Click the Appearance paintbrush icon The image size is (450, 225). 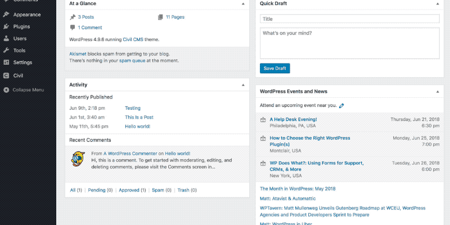point(6,15)
